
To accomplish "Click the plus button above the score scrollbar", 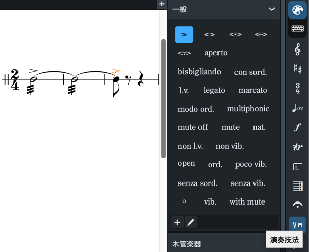I will [x=162, y=4].
